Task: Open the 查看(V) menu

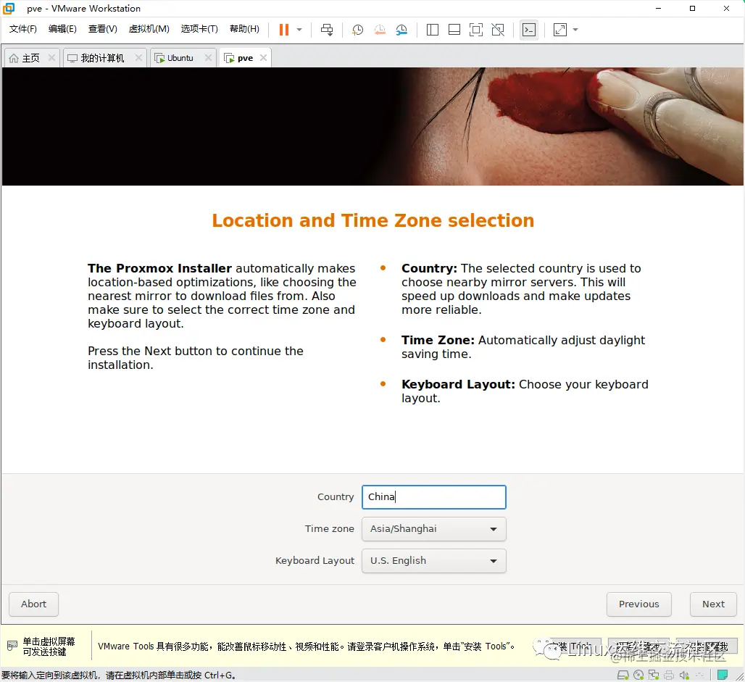Action: click(x=103, y=29)
